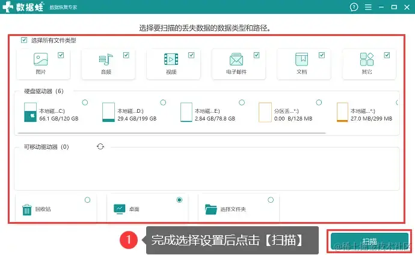Image resolution: width=415 pixels, height=255 pixels.
Task: Click the 可移动驱动器 (0) heading
Action: tap(46, 147)
